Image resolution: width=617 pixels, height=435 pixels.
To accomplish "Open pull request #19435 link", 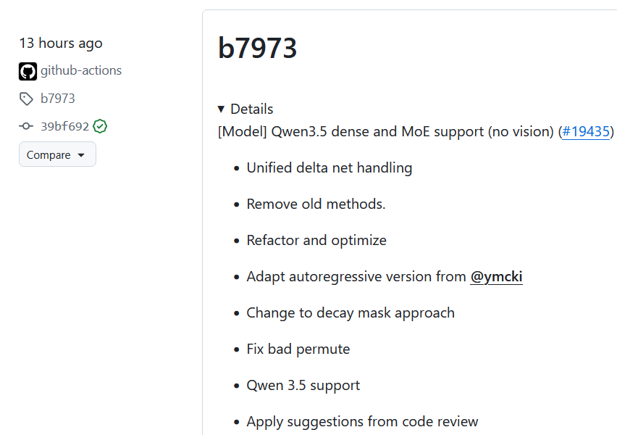I will [x=585, y=132].
